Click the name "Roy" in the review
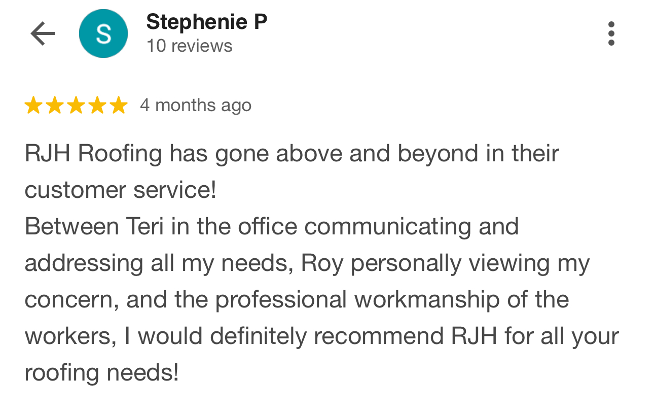This screenshot has width=654, height=413. point(322,263)
